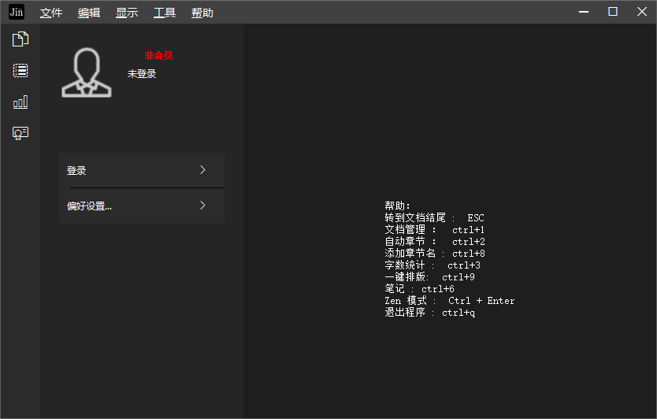The width and height of the screenshot is (657, 419).
Task: Click the 未登录 status text
Action: coord(142,74)
